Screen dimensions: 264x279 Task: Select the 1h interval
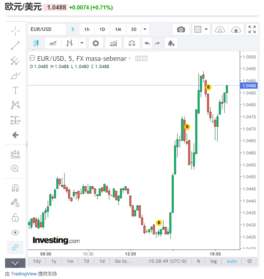[87, 29]
